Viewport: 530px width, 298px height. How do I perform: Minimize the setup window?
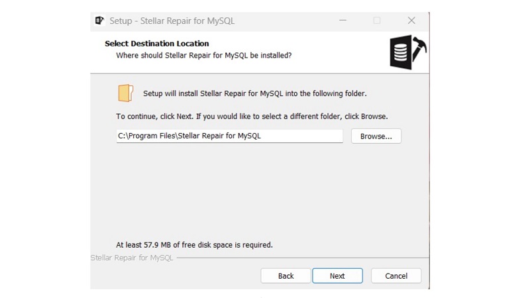click(x=343, y=21)
